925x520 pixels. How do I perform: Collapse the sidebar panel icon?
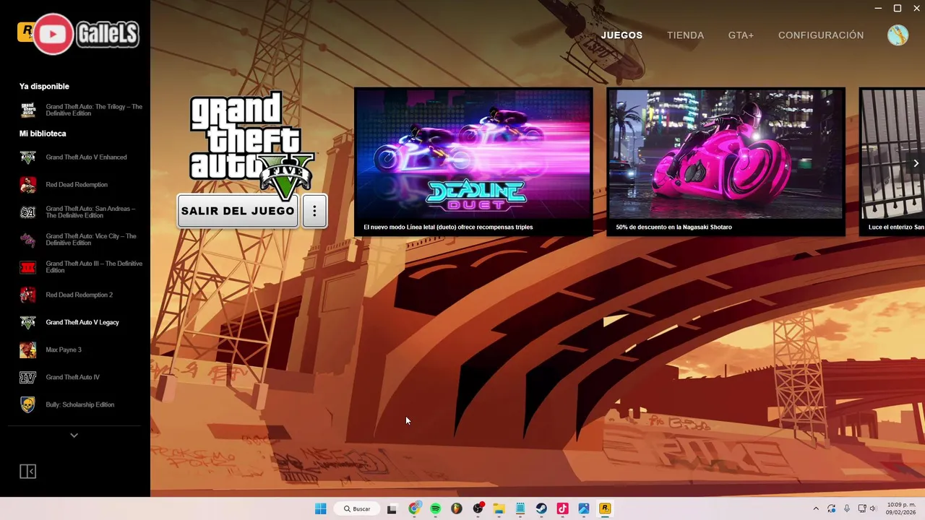click(27, 472)
